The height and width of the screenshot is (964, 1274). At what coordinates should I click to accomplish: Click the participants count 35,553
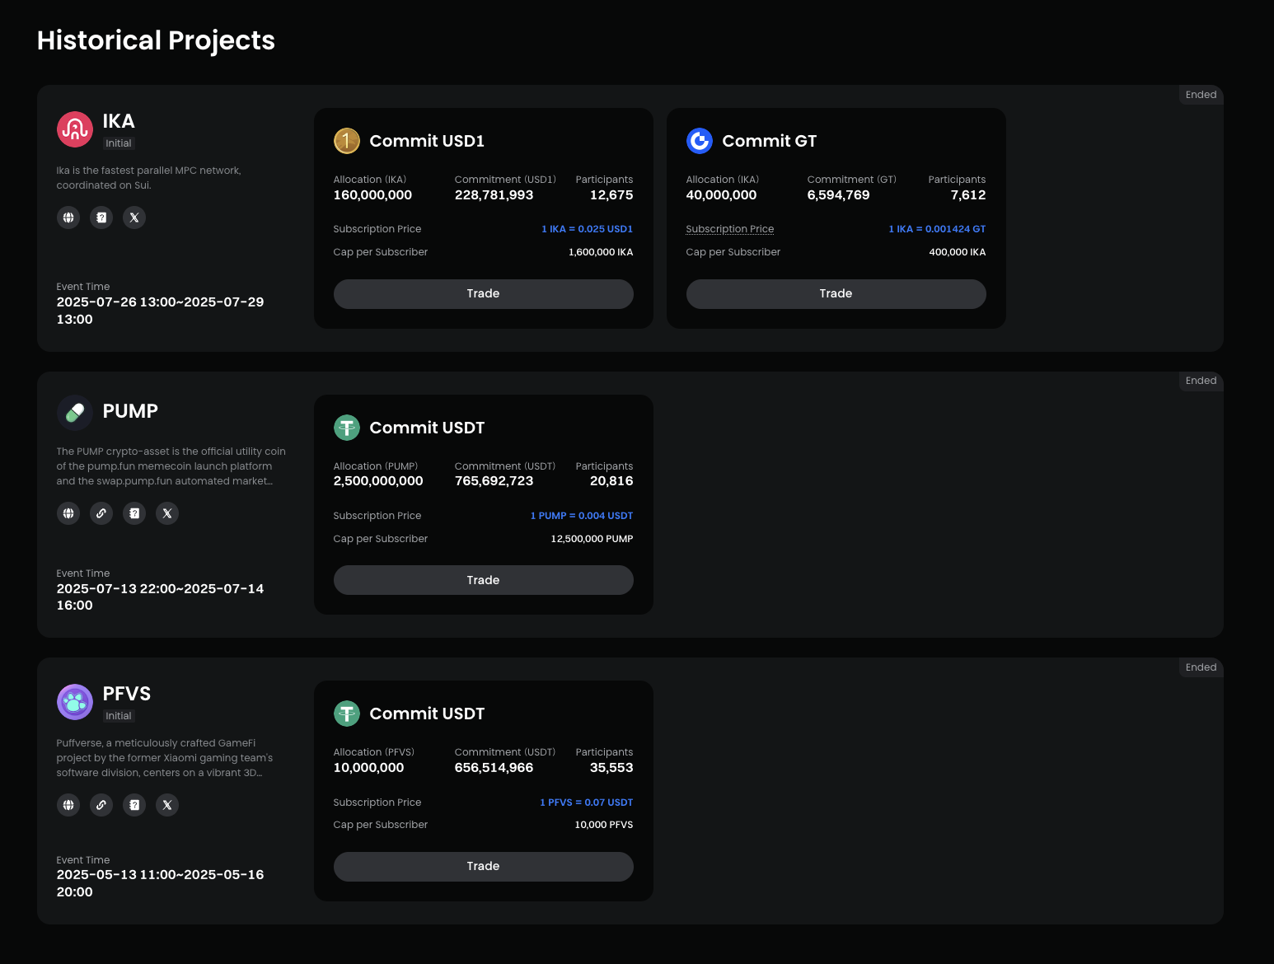point(611,768)
